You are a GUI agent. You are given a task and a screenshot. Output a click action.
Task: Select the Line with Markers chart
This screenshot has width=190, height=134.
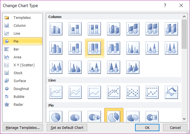click(114, 92)
